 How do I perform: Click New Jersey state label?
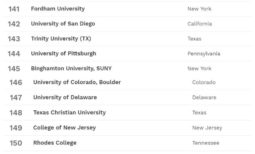pos(207,128)
